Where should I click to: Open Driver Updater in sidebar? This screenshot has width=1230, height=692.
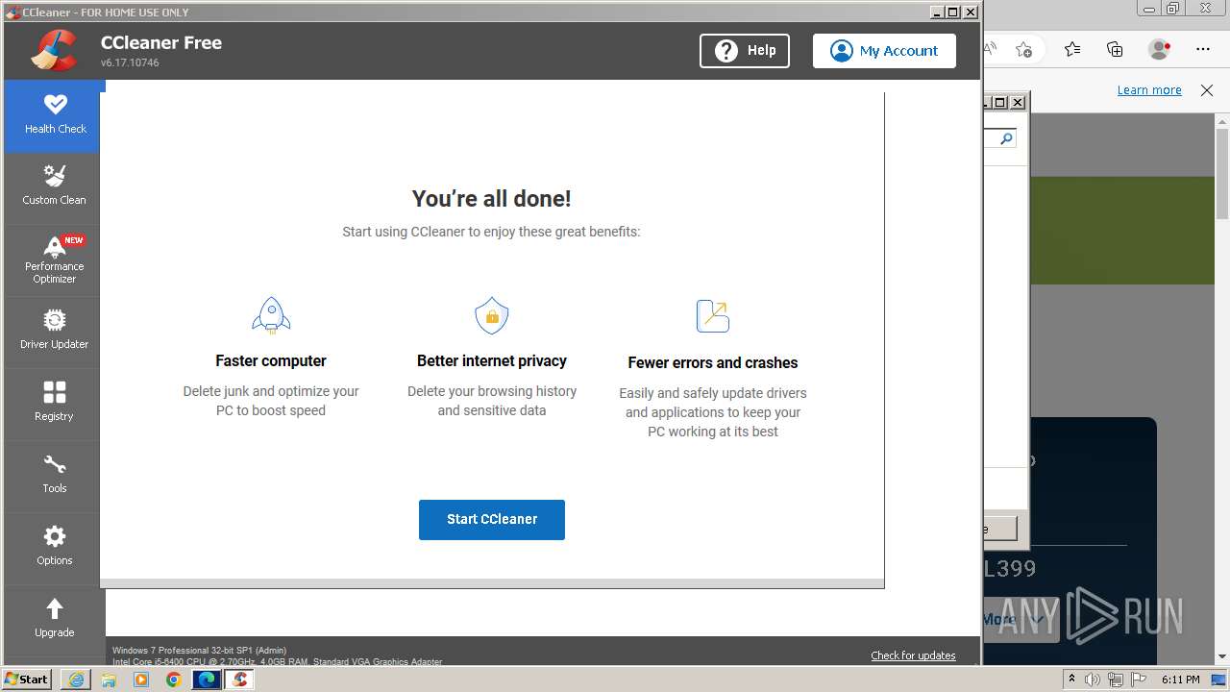point(55,333)
